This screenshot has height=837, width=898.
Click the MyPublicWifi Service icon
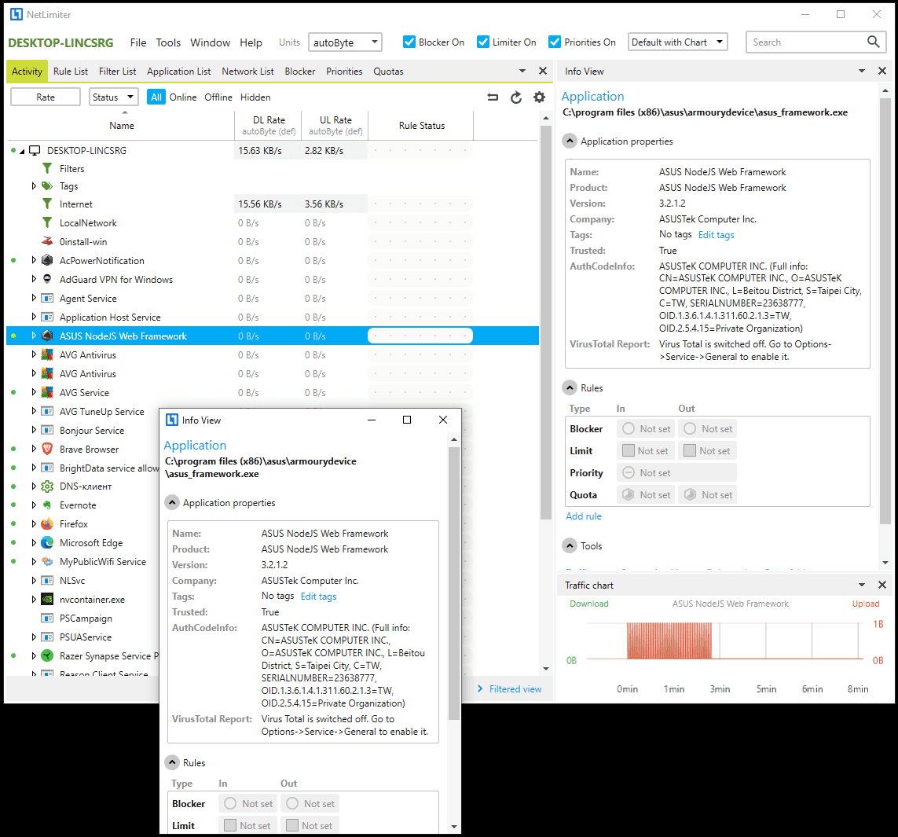[x=48, y=561]
